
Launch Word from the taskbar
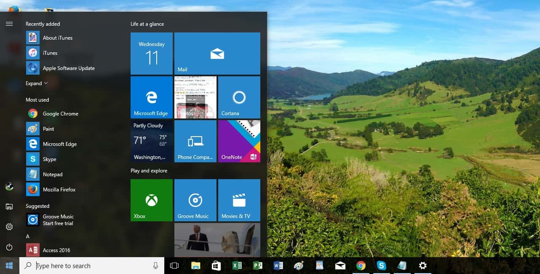(x=278, y=266)
